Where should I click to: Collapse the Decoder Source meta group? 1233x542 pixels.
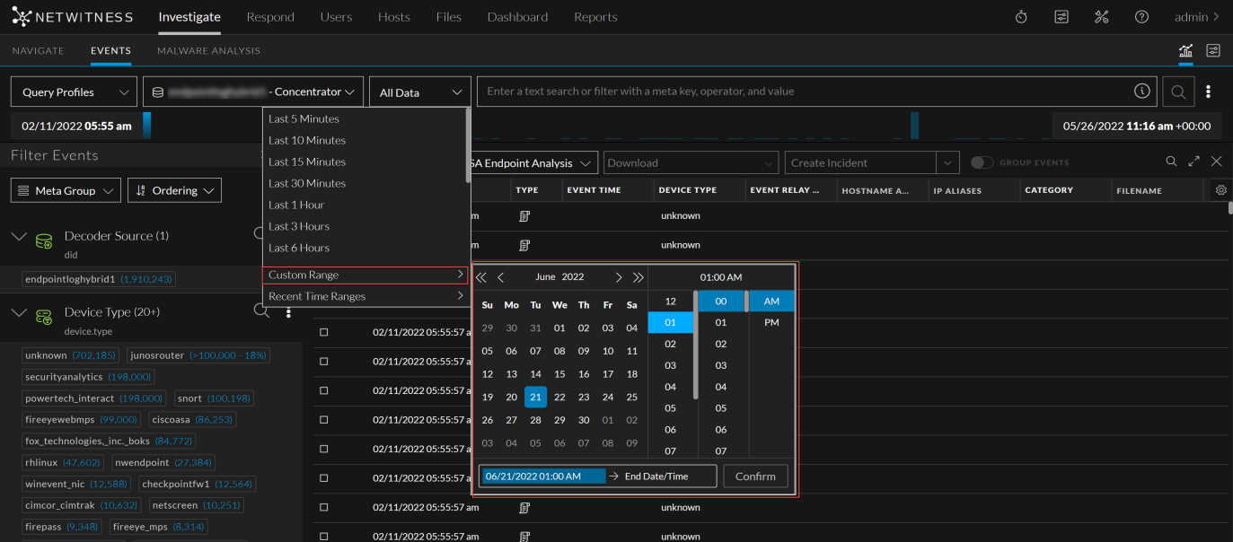(x=19, y=237)
